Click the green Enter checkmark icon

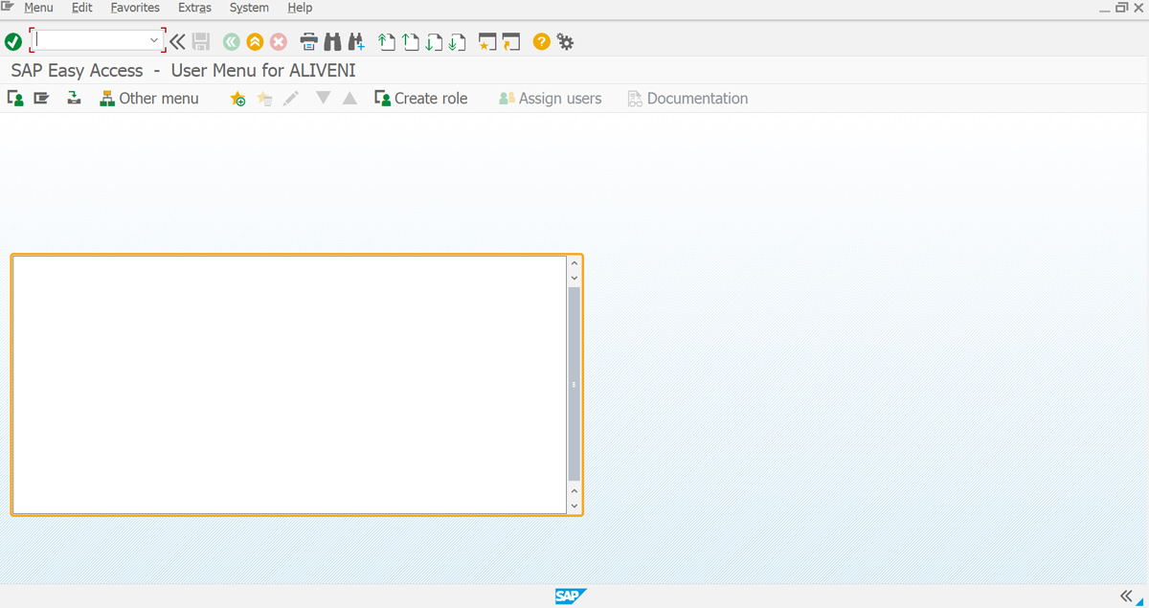click(x=13, y=41)
